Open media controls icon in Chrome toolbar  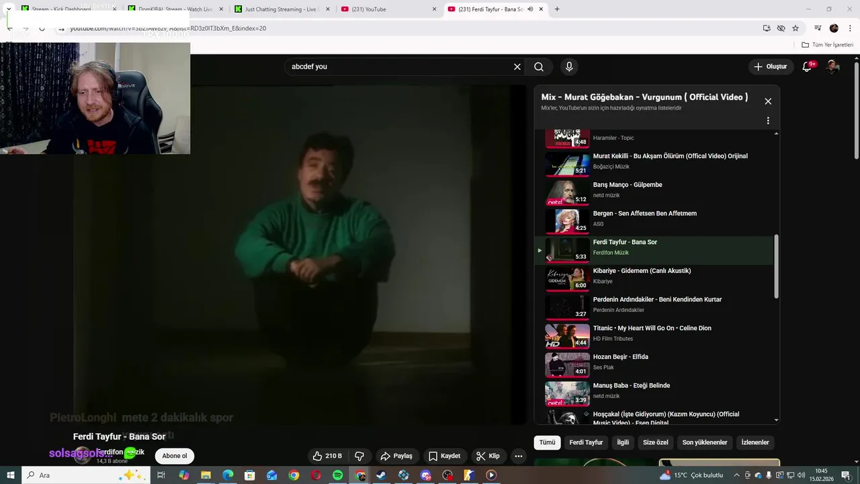pyautogui.click(x=818, y=28)
